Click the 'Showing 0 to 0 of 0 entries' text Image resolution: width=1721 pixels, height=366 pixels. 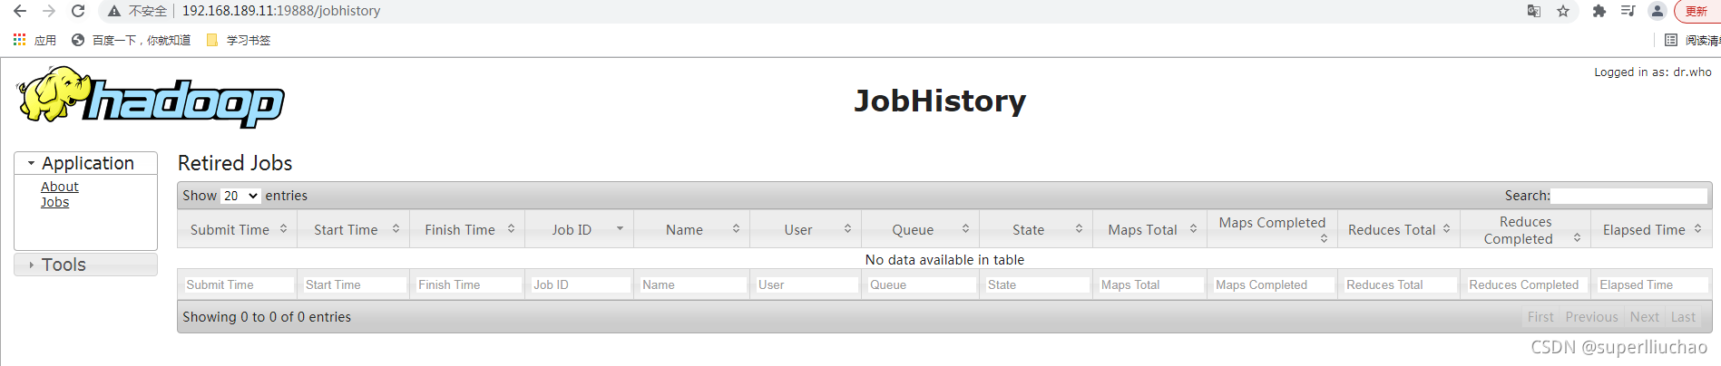267,317
